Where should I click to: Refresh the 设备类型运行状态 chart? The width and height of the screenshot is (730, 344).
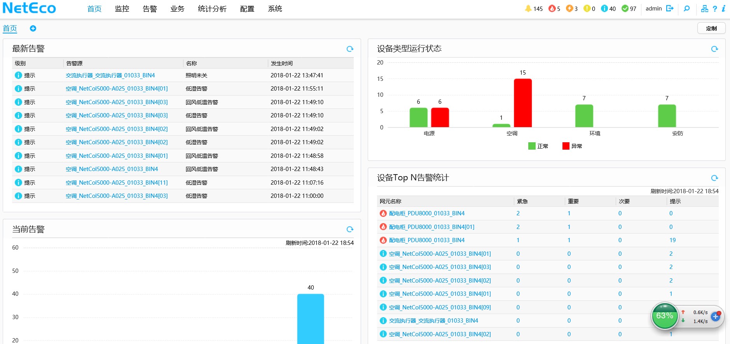(714, 49)
